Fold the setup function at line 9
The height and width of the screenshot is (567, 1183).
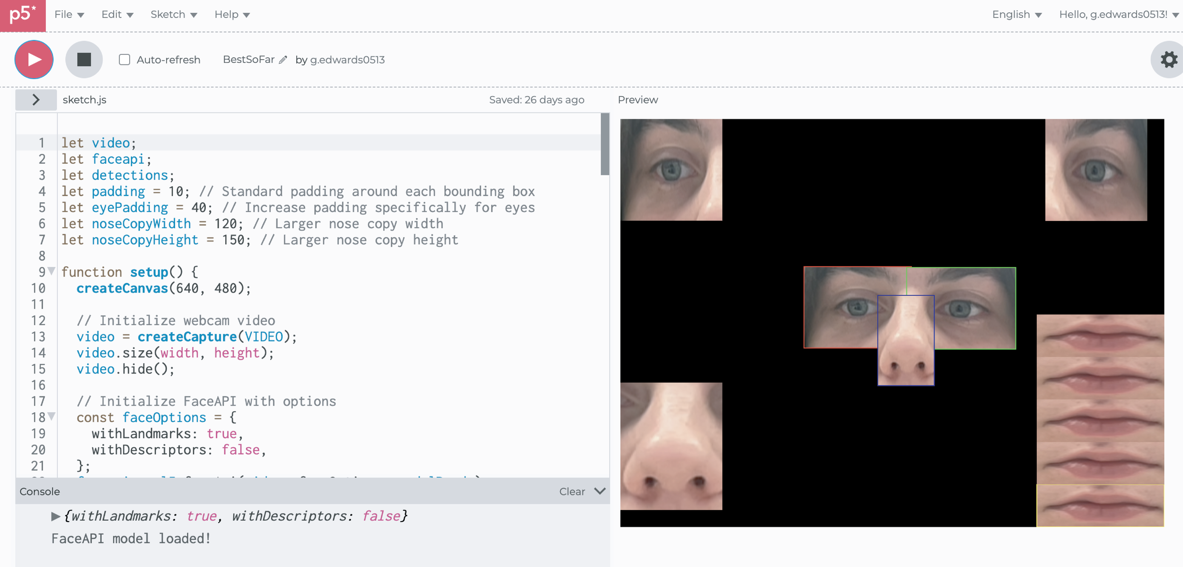[52, 271]
